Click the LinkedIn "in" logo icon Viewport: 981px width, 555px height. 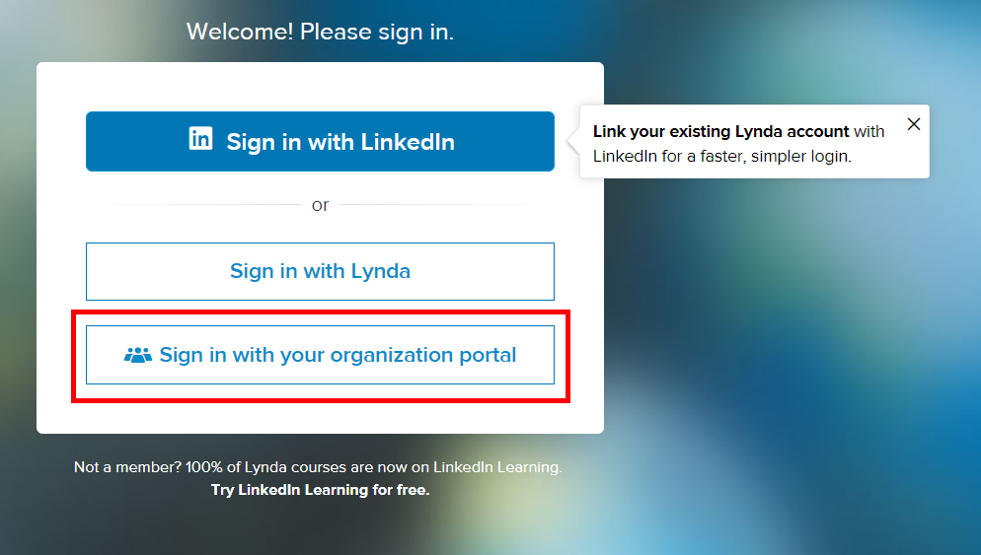[200, 140]
